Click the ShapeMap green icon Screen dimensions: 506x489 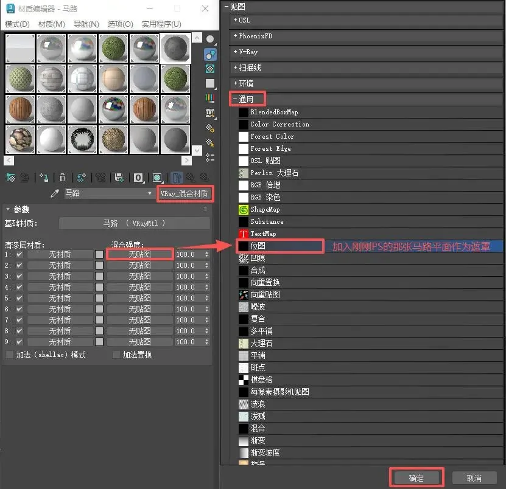point(244,209)
